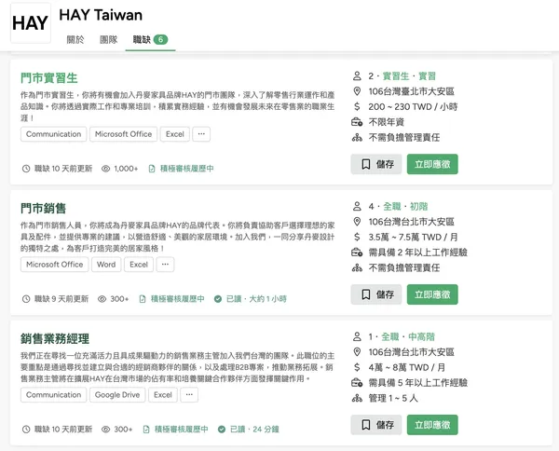Click 積極審核履歷中 in 銷售業務經理 card

click(x=181, y=430)
